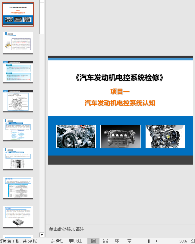Click the zoom out minus button
The height and width of the screenshot is (244, 195).
click(139, 241)
